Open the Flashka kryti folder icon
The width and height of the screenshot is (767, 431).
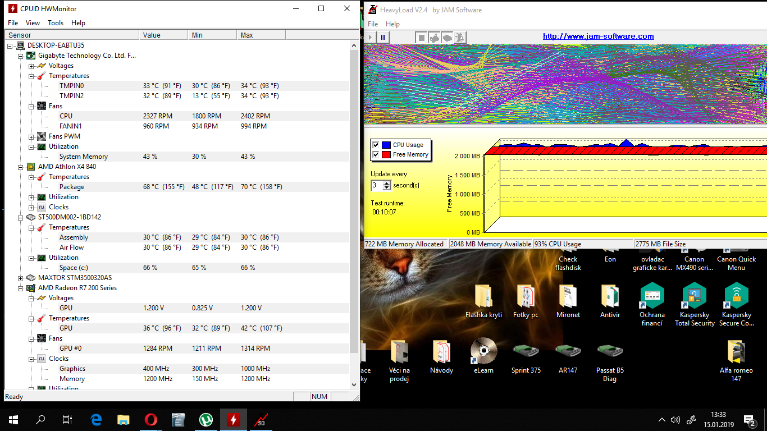[x=483, y=296]
